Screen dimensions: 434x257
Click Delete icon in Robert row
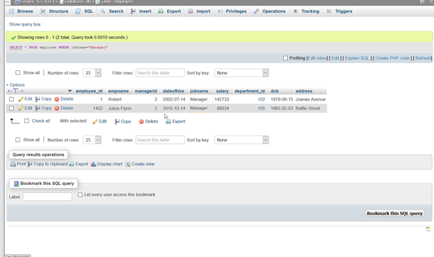(57, 99)
